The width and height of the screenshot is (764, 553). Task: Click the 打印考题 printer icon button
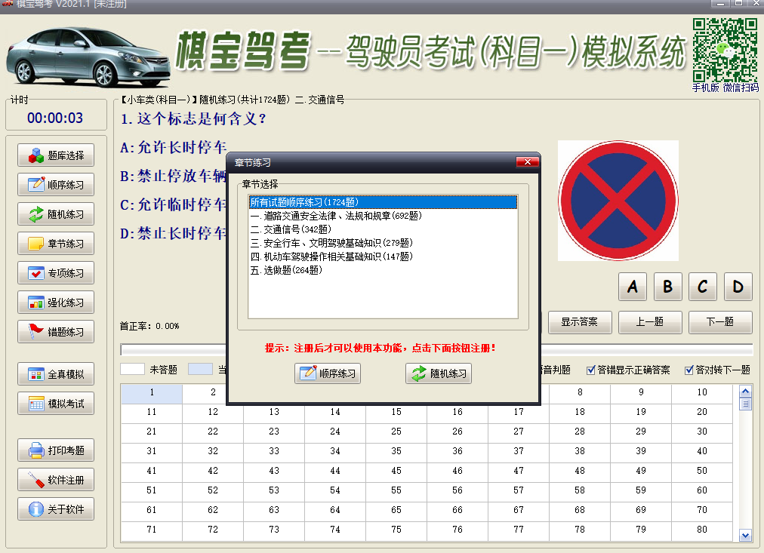click(x=57, y=450)
